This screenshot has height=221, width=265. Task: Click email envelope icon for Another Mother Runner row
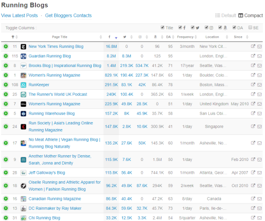259,160
